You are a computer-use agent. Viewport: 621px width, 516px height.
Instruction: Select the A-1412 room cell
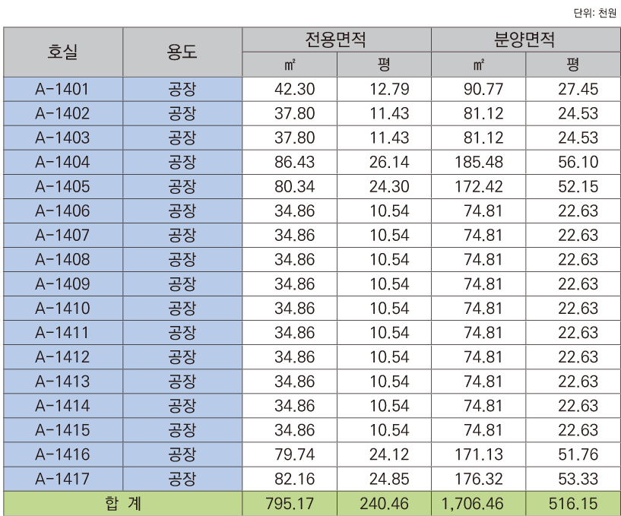(x=62, y=357)
